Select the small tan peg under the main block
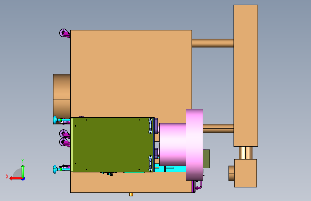Image resolution: width=311 pixels, height=201 pixels. 131,194
